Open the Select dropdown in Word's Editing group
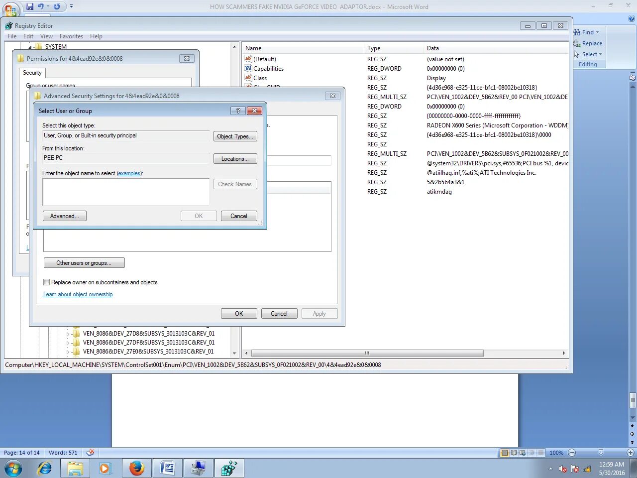The height and width of the screenshot is (478, 637). [588, 54]
